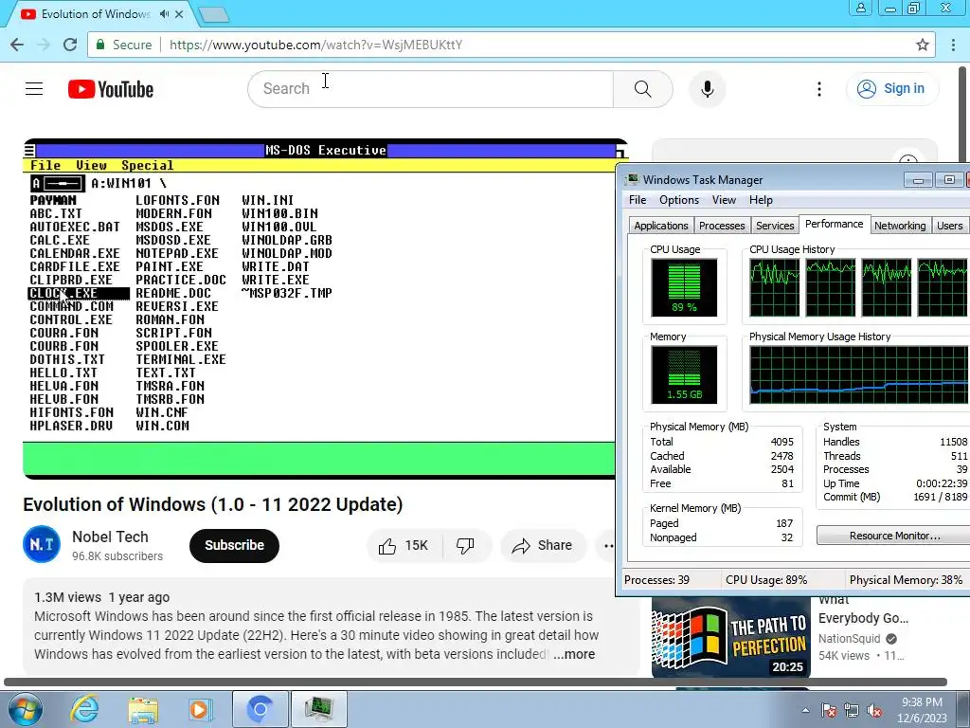The image size is (970, 728).
Task: Subscribe to the Nobel Tech channel
Action: coord(235,545)
